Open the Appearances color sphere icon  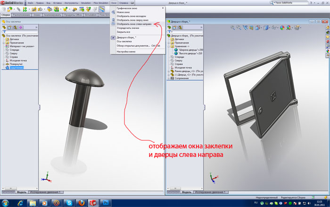pos(282,28)
